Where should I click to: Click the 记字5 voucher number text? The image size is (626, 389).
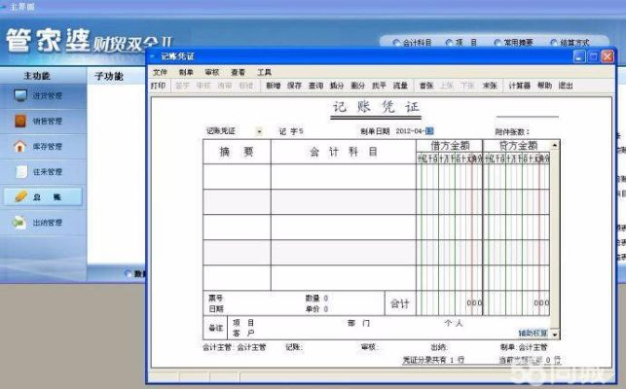[291, 131]
